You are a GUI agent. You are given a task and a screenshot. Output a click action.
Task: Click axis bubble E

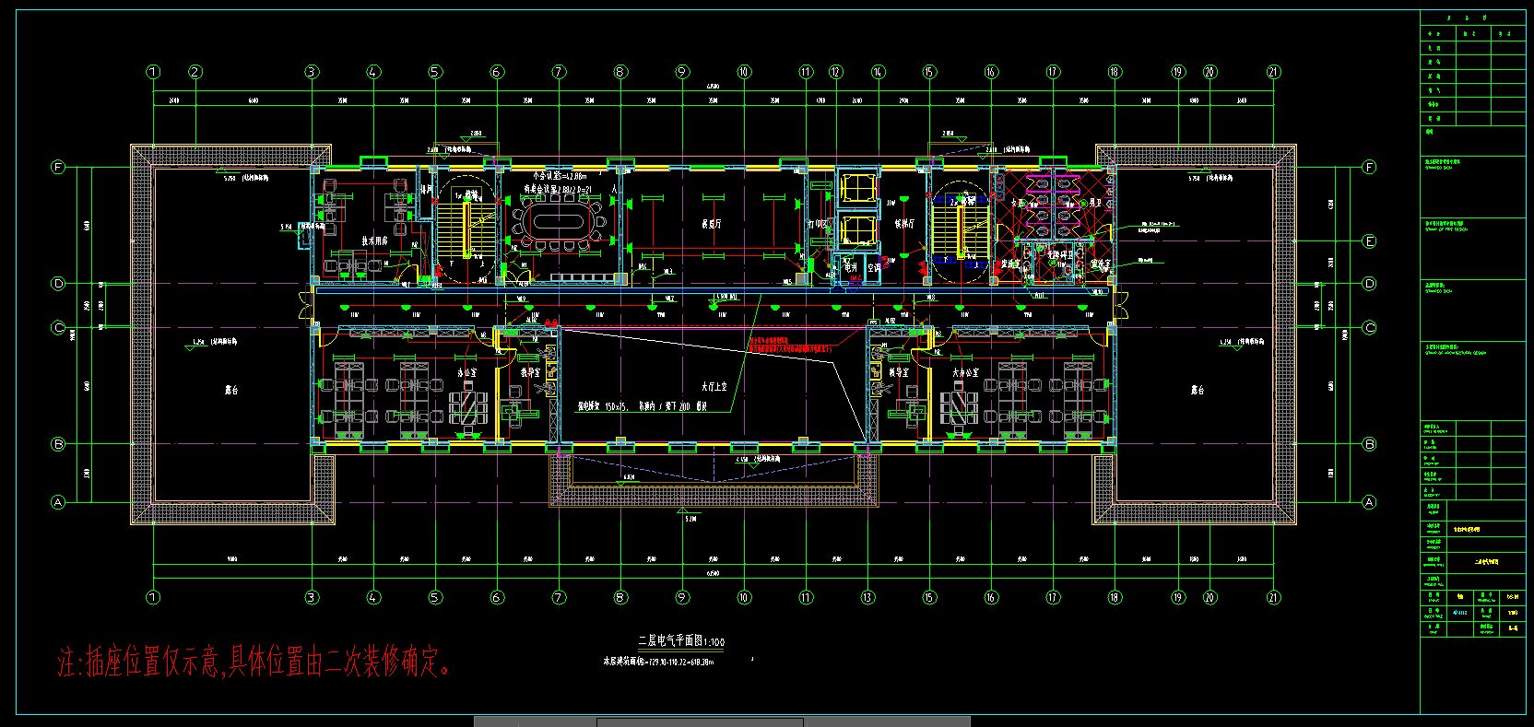click(x=1369, y=241)
